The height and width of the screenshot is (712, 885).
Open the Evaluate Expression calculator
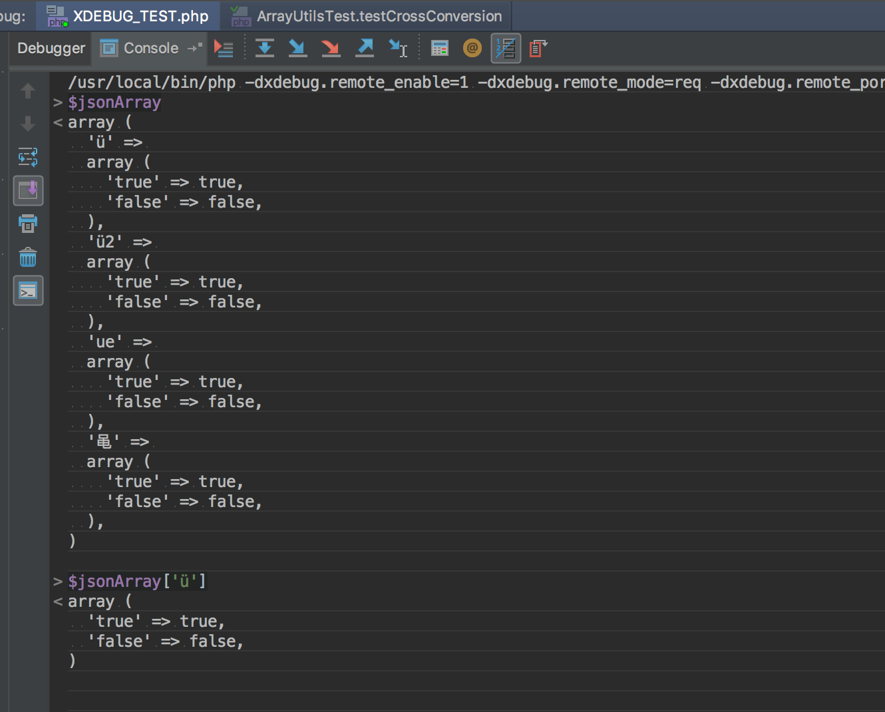point(440,49)
